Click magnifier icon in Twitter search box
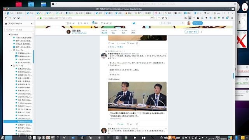The image size is (249, 140). pos(182,23)
